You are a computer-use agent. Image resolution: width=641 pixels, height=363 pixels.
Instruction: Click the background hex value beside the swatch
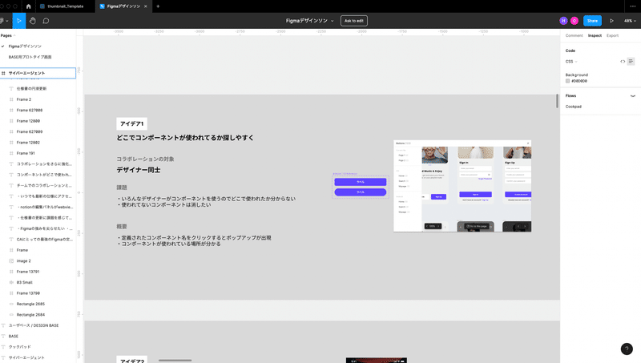pyautogui.click(x=579, y=81)
